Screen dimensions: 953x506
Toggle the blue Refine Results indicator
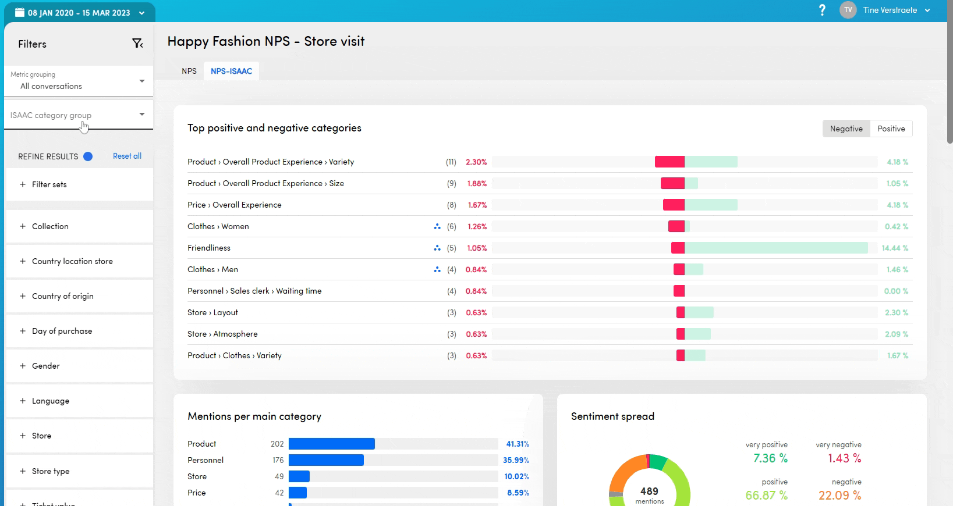(x=88, y=156)
